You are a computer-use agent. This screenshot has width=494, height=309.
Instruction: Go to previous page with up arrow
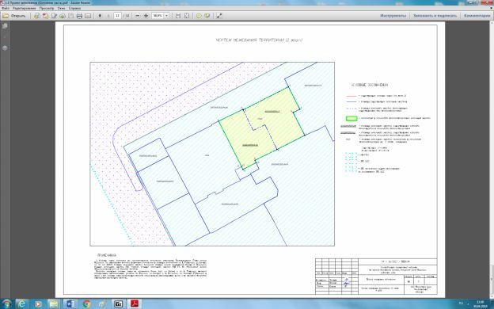(100, 16)
